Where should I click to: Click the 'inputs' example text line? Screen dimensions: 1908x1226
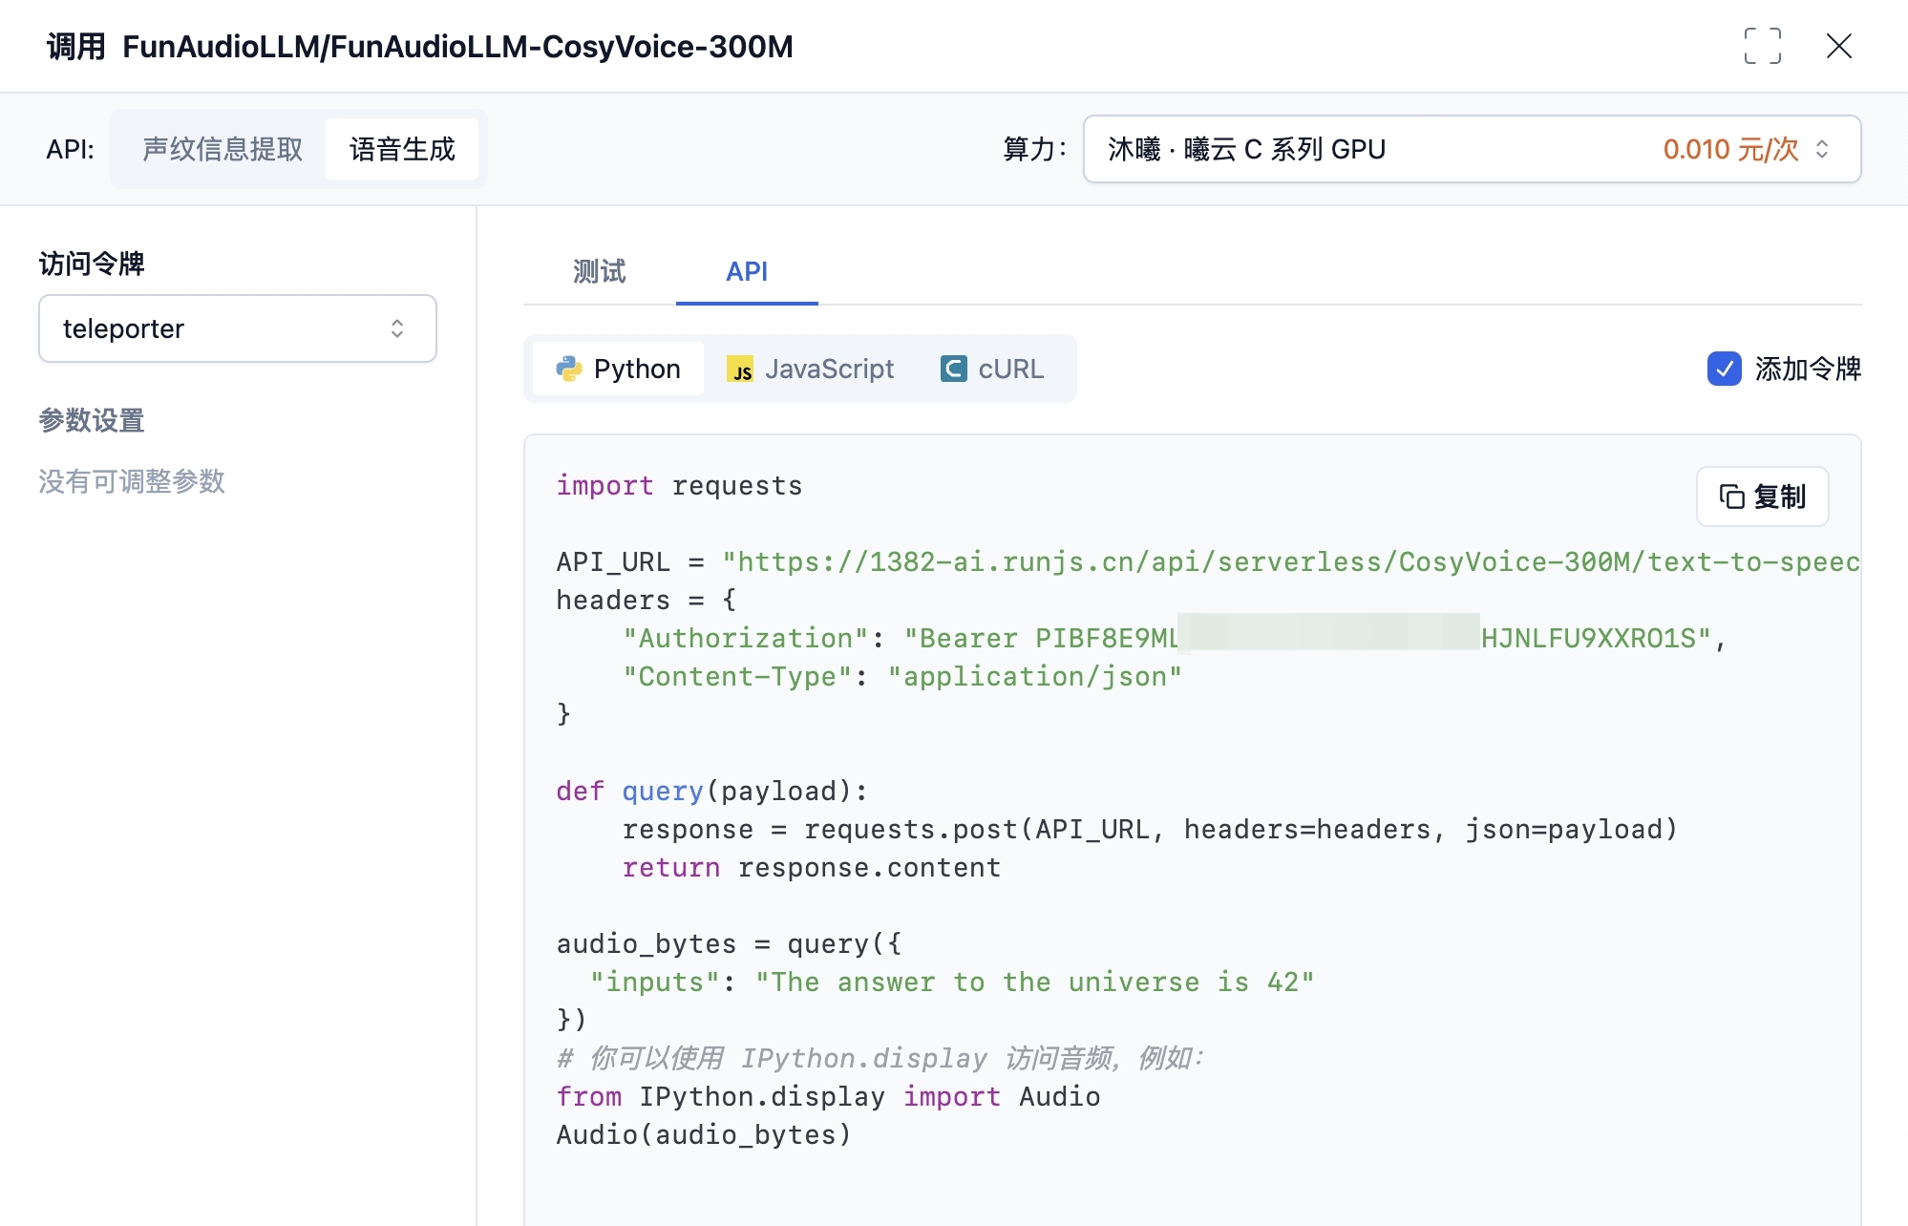tap(952, 982)
